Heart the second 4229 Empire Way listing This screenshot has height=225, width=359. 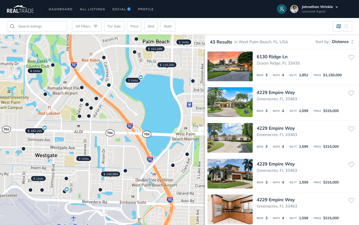[x=351, y=129]
